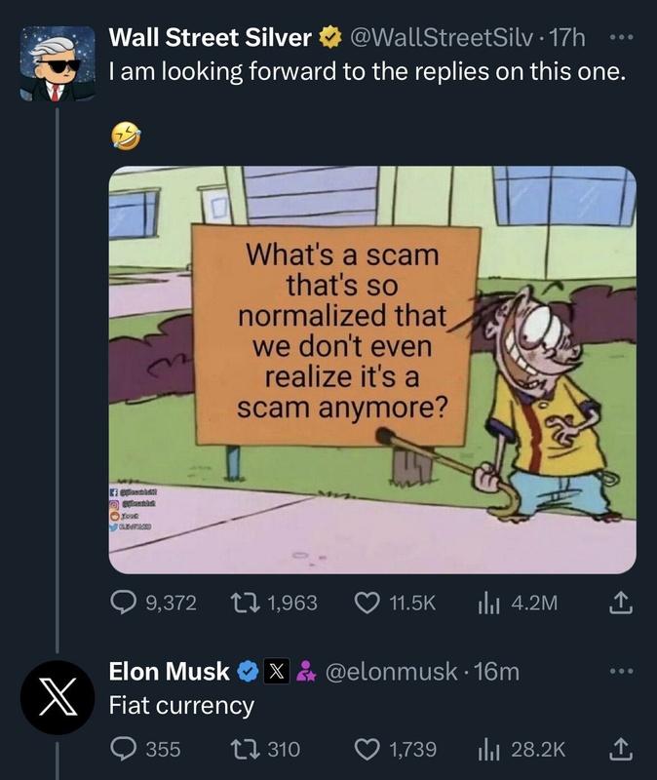Open more options for Wall Street Silver post

click(619, 39)
